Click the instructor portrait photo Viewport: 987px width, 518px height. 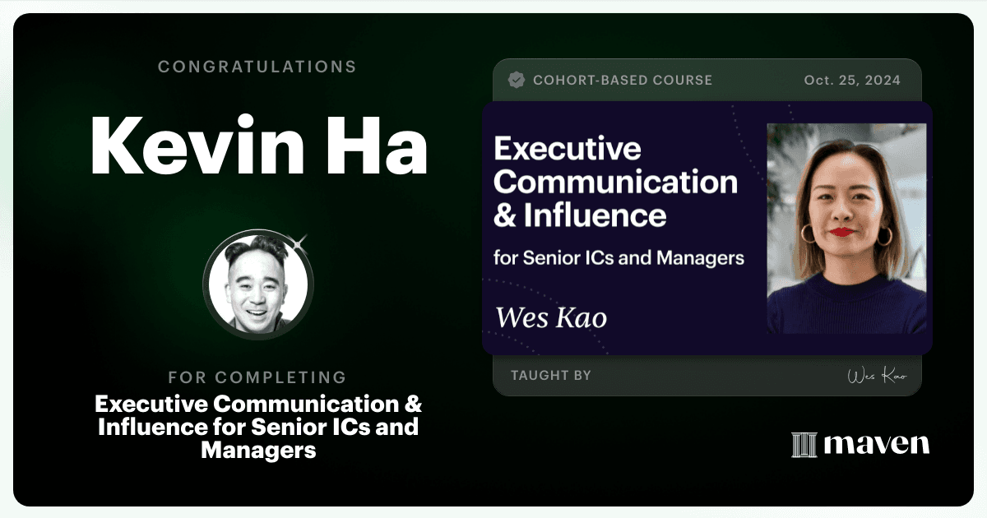click(847, 229)
